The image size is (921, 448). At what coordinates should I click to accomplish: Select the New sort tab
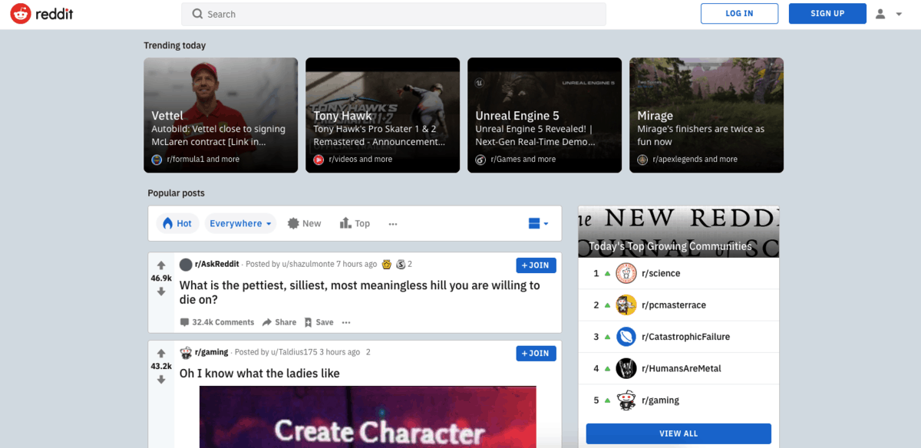[304, 223]
